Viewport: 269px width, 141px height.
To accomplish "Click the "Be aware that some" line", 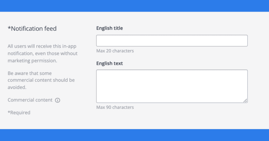I will pyautogui.click(x=29, y=73).
